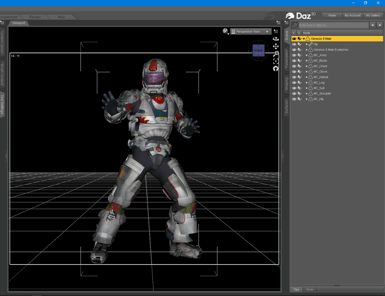
Task: Toggle selectability of the MC_Boots node
Action: coord(300,60)
